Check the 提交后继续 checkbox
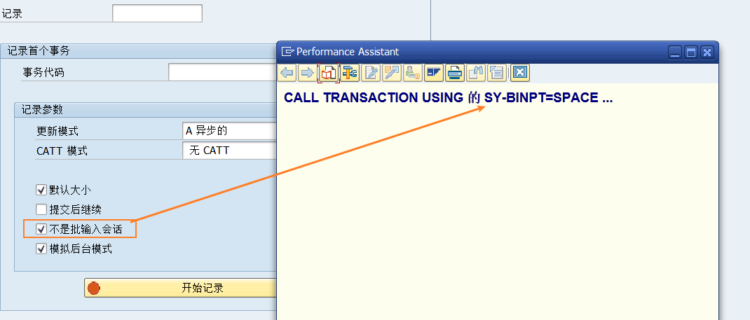Image resolution: width=750 pixels, height=320 pixels. point(41,209)
